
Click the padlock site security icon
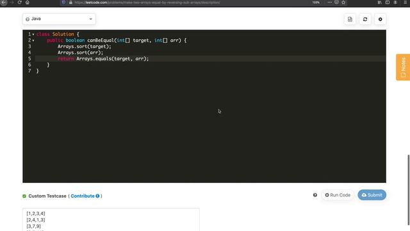point(70,3)
